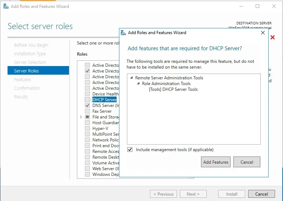Screen dimensions: 283x201
Task: Click the red X error icon
Action: coord(273,37)
